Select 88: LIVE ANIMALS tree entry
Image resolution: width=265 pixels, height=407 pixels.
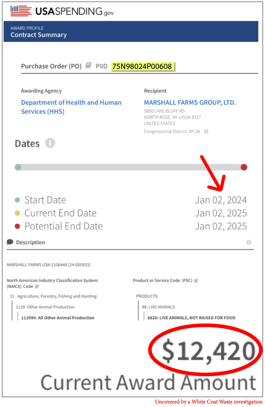pos(158,307)
